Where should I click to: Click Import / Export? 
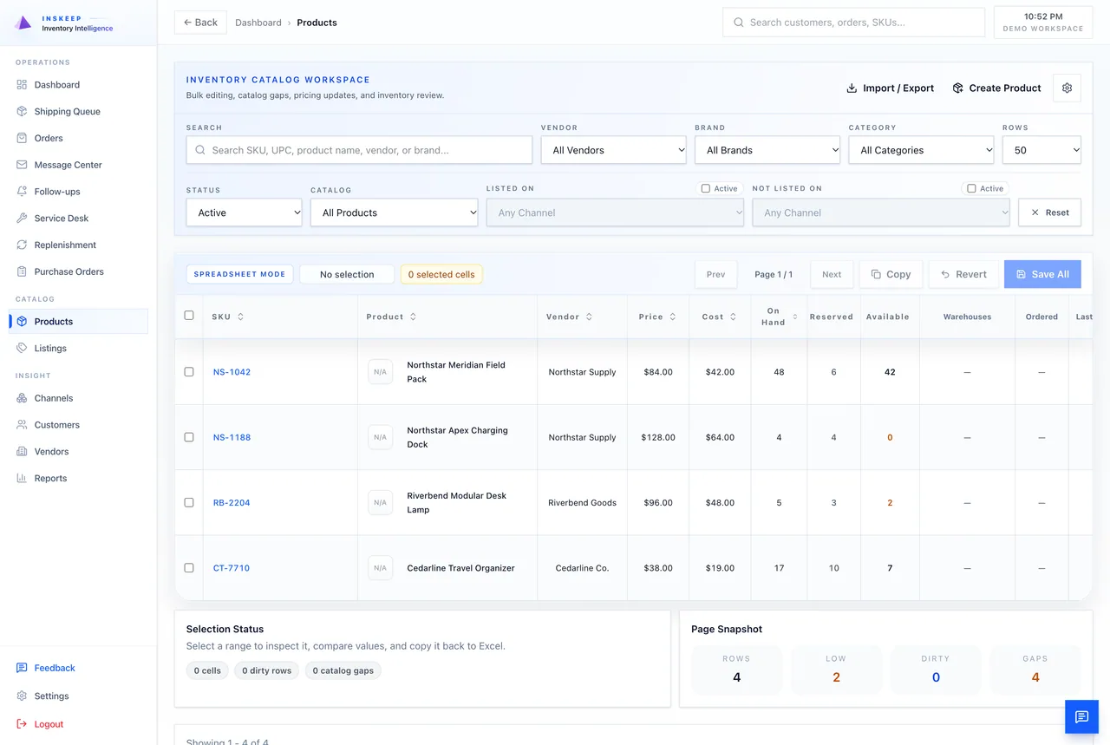click(x=890, y=88)
